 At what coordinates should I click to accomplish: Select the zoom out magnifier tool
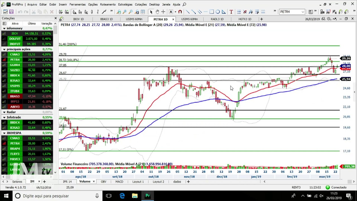point(131,12)
